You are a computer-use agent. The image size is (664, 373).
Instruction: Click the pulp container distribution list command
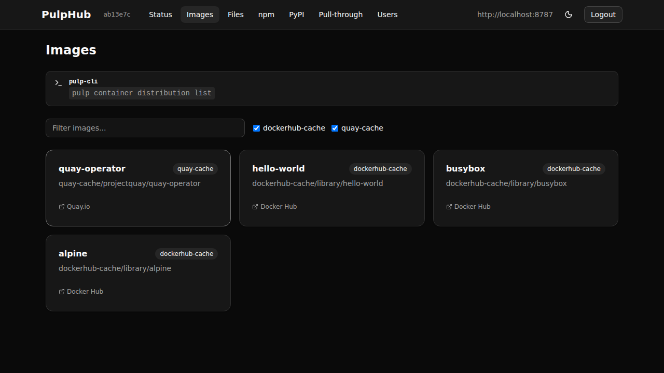tap(142, 93)
